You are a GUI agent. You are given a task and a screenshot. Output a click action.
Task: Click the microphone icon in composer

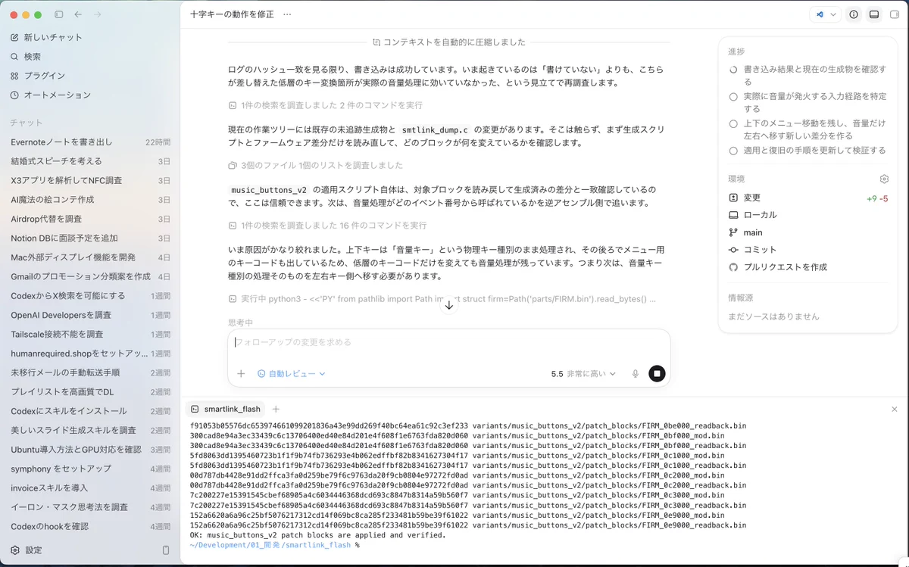click(x=635, y=374)
